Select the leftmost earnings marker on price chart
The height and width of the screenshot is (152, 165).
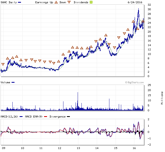[3, 64]
